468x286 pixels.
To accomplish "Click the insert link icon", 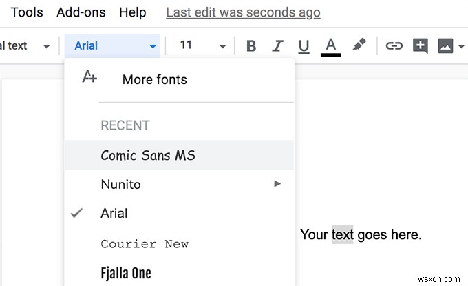I will 394,46.
